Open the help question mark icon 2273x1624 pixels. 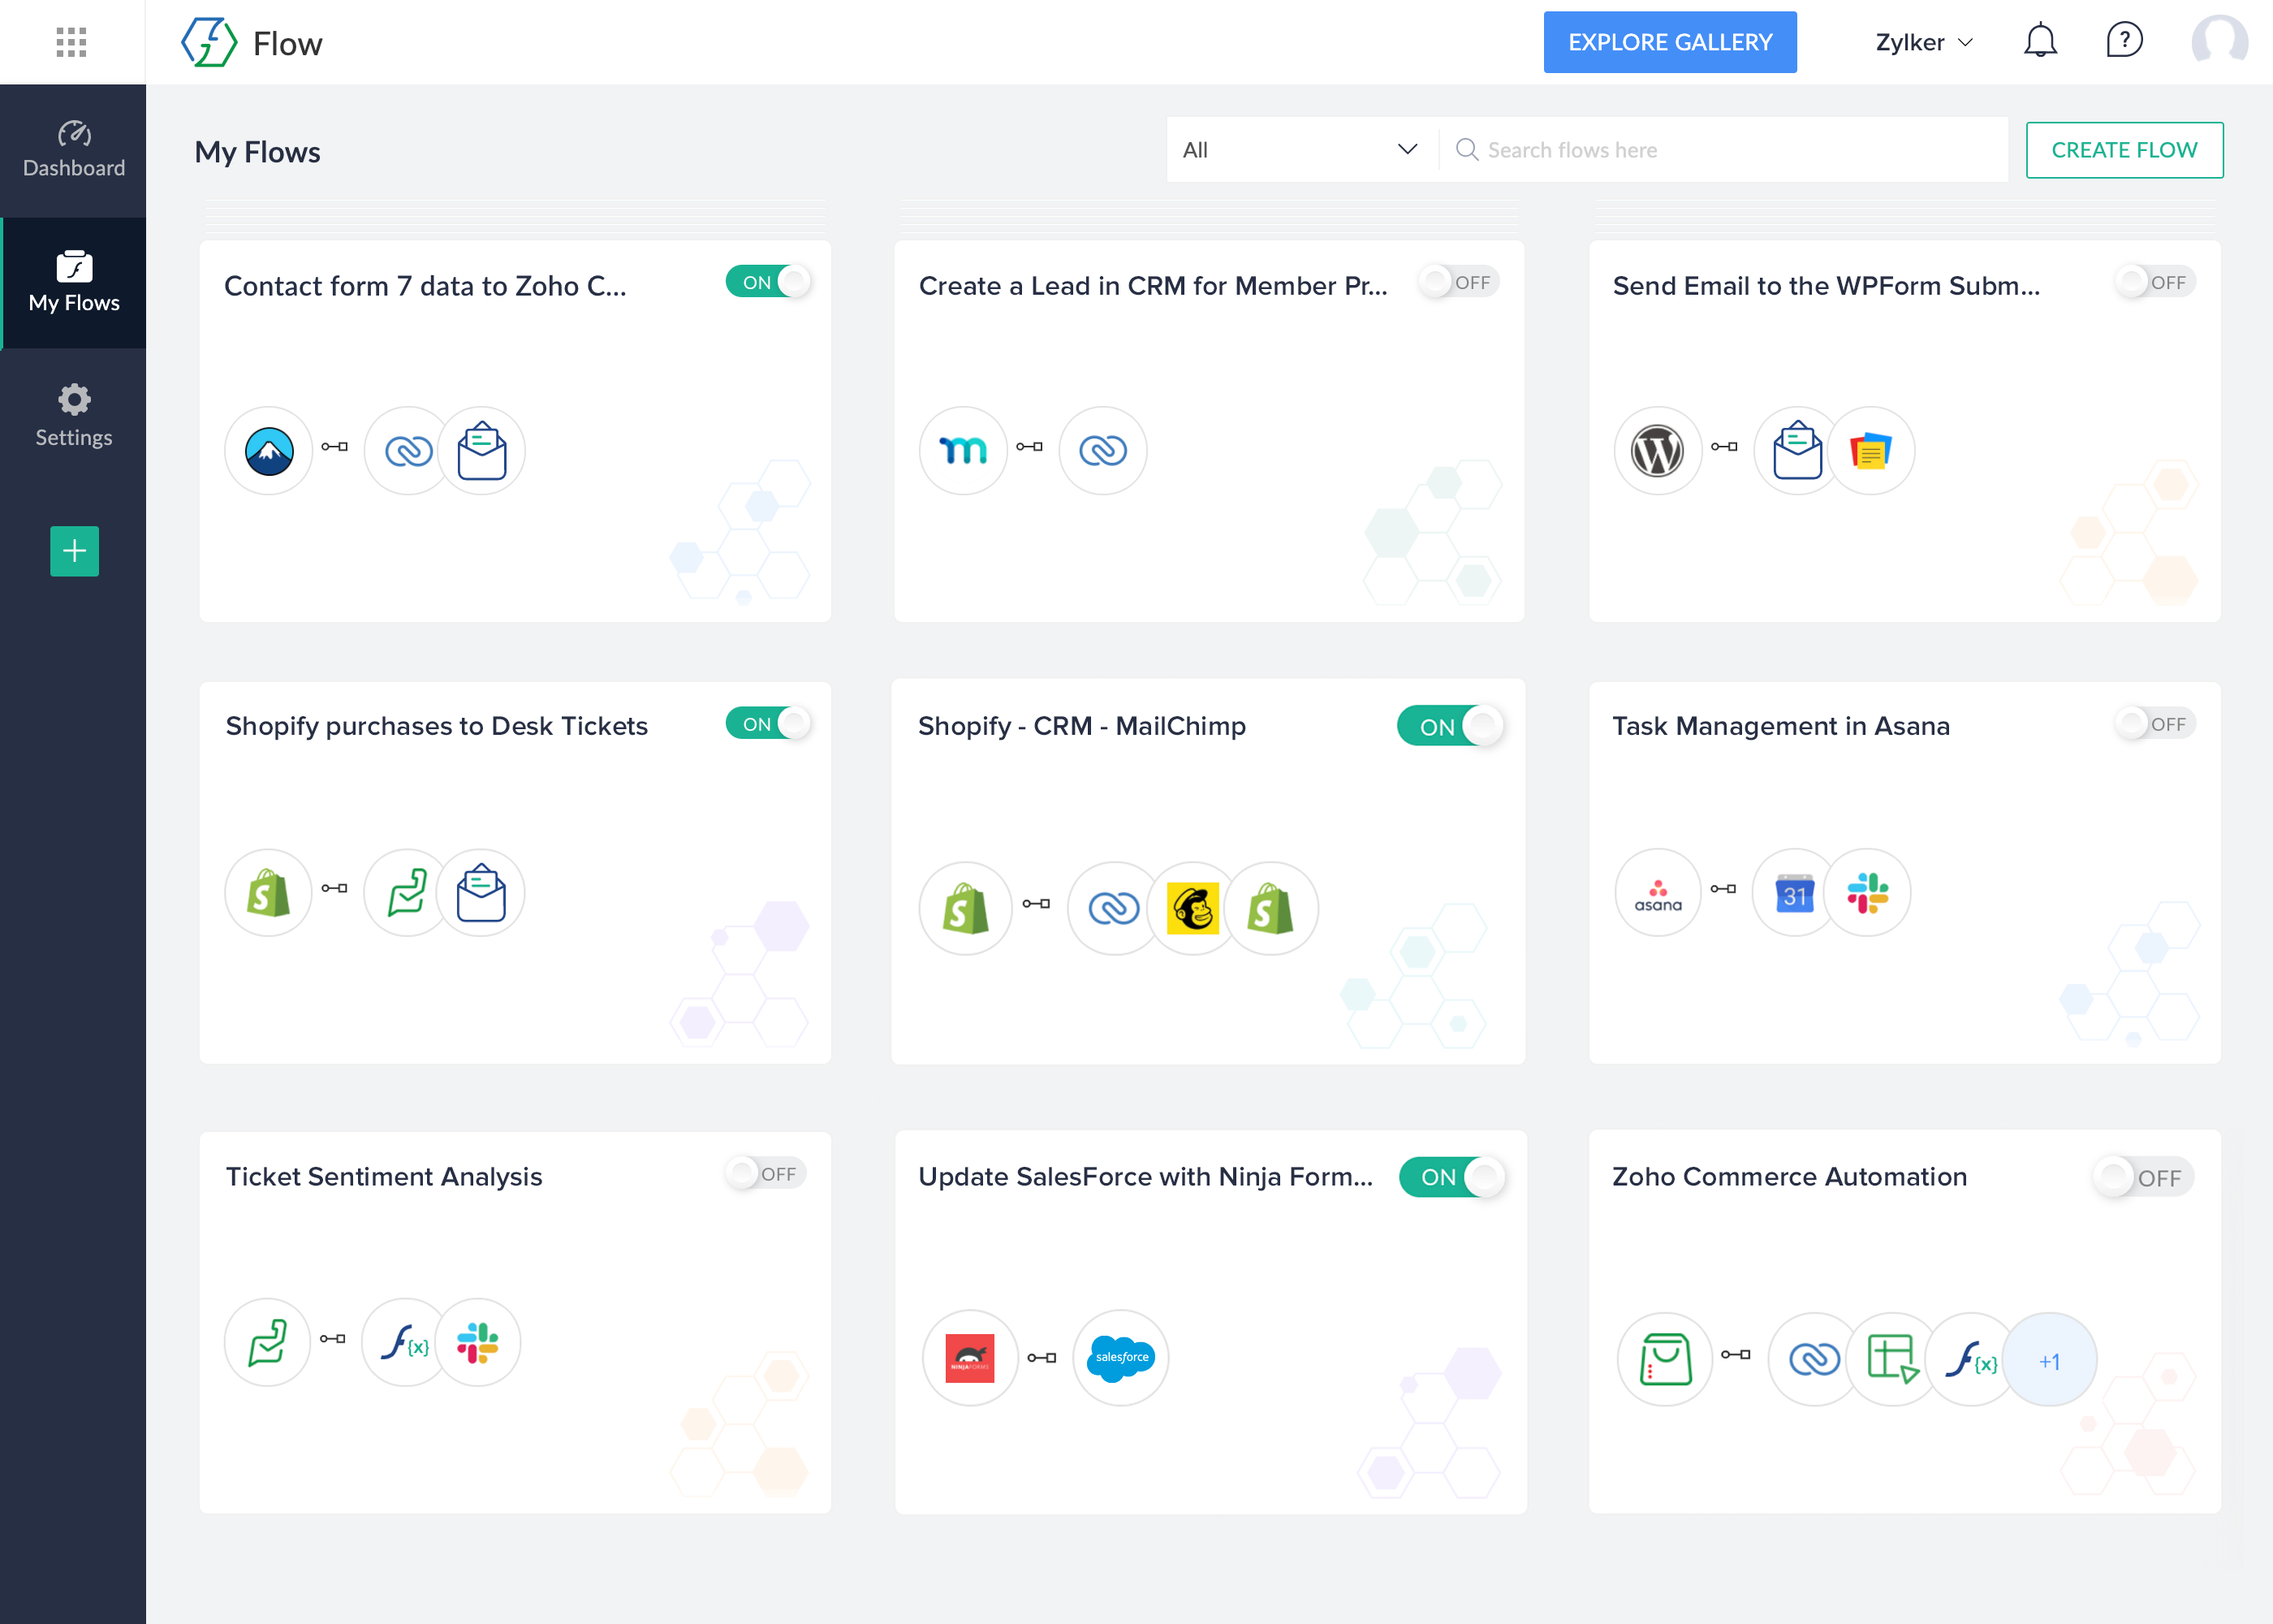coord(2124,41)
